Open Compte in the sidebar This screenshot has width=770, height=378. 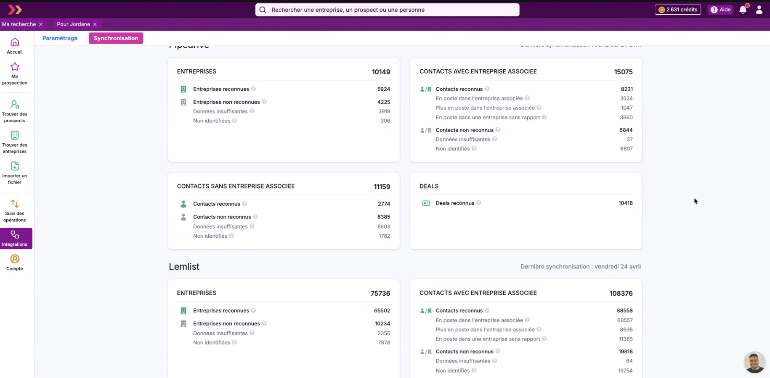[15, 263]
